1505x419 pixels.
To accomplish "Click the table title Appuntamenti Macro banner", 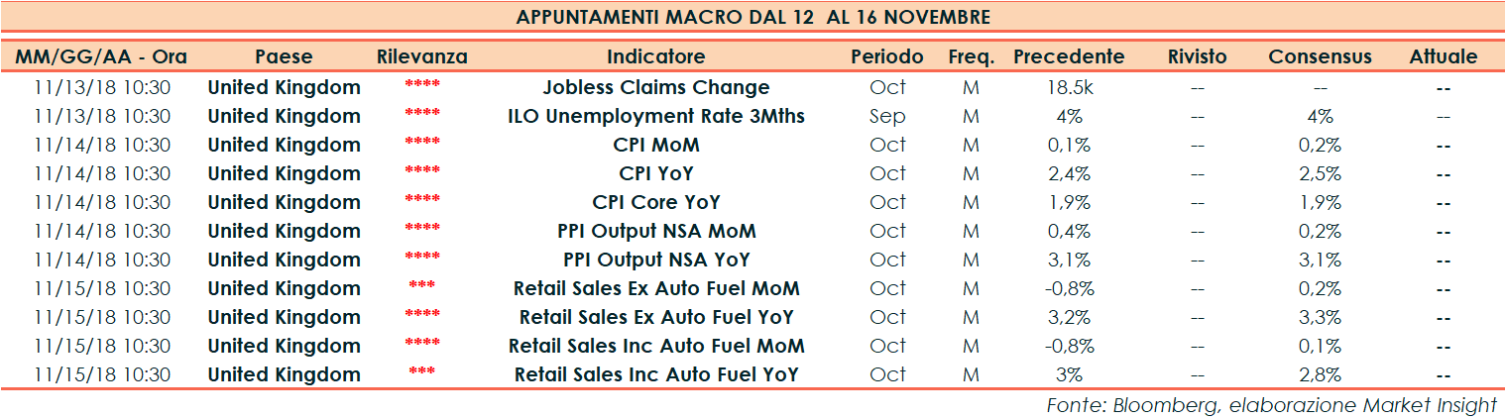I will pos(752,18).
